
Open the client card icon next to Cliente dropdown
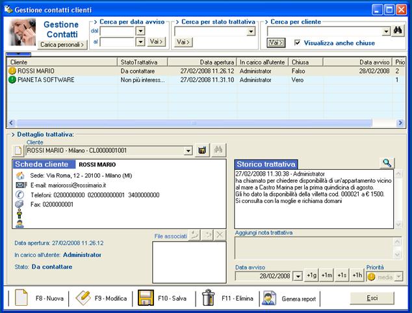[x=202, y=150]
